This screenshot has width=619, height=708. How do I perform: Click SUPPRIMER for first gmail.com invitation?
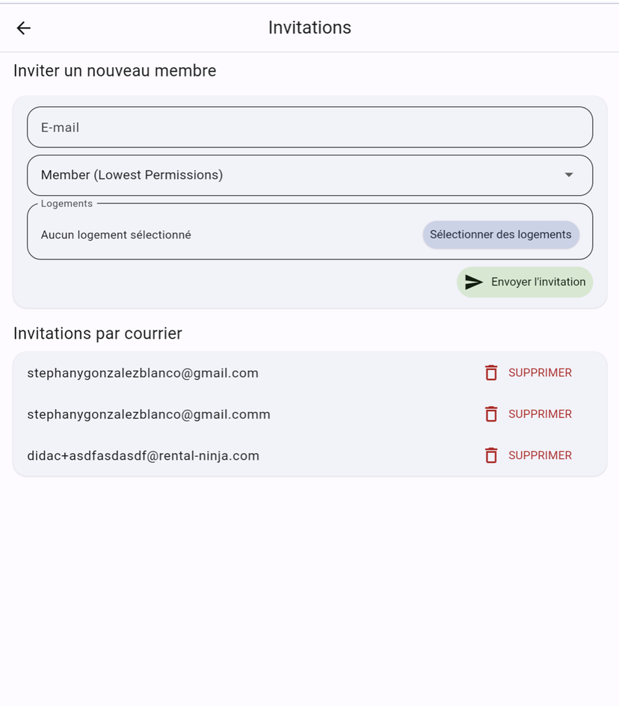pos(540,373)
